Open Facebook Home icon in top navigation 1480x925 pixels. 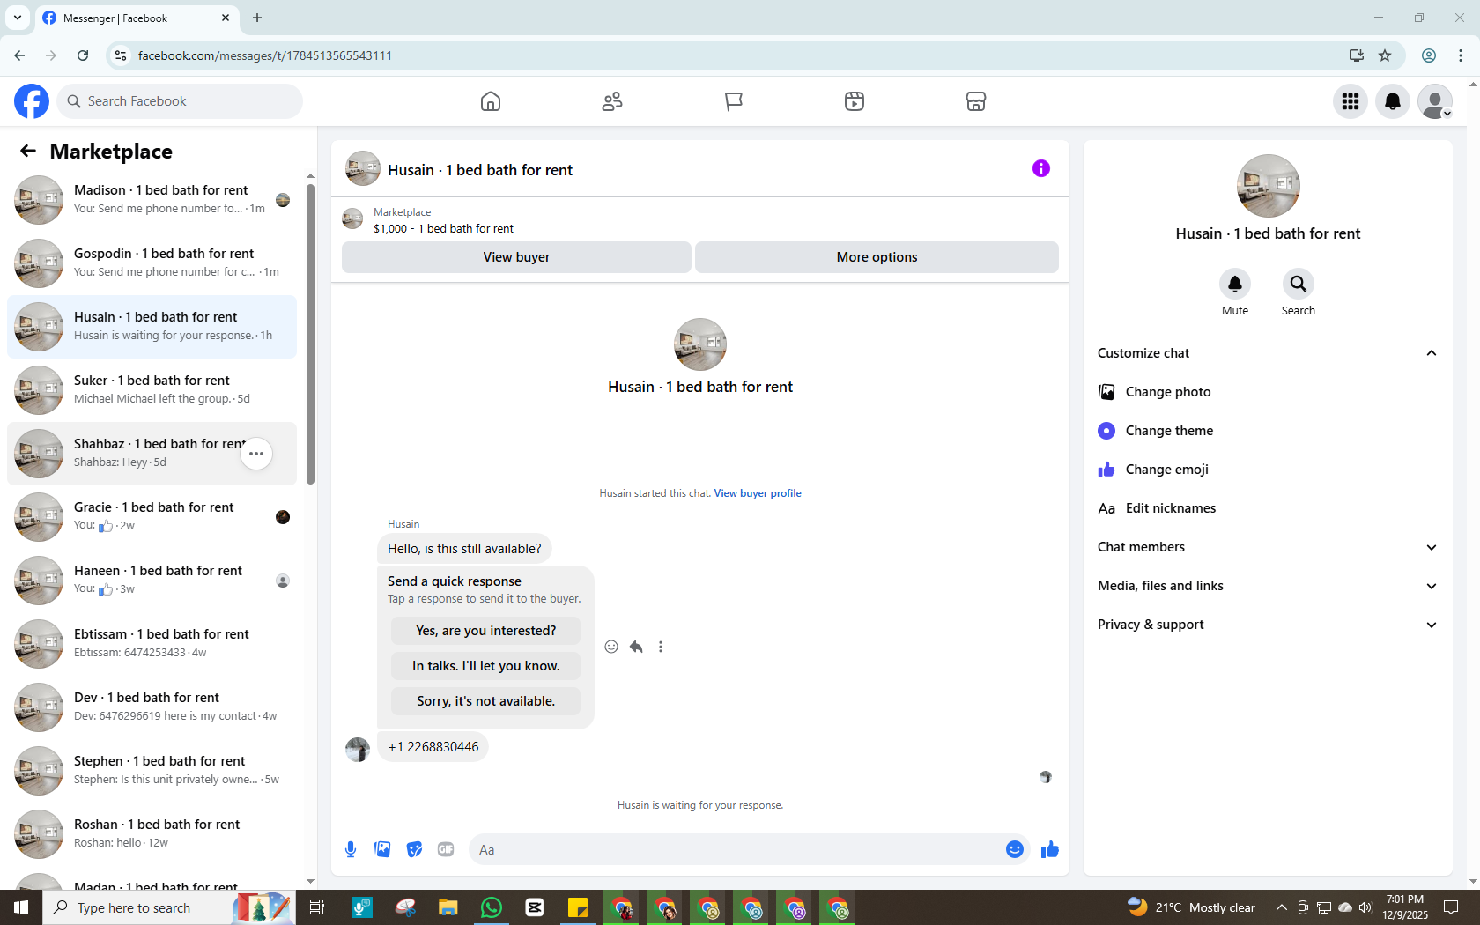(x=491, y=101)
